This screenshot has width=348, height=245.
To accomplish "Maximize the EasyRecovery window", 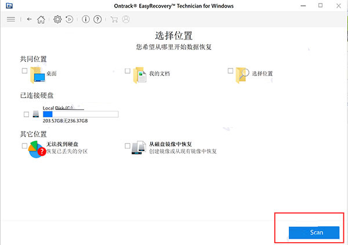I will [321, 6].
